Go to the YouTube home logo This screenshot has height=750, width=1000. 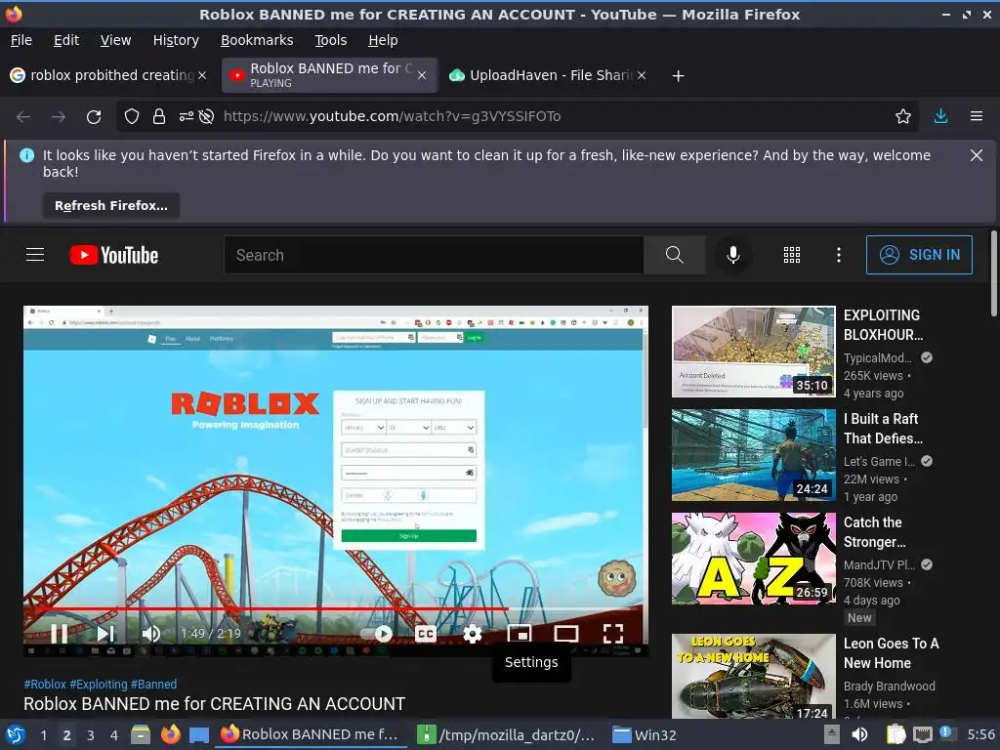pyautogui.click(x=114, y=255)
